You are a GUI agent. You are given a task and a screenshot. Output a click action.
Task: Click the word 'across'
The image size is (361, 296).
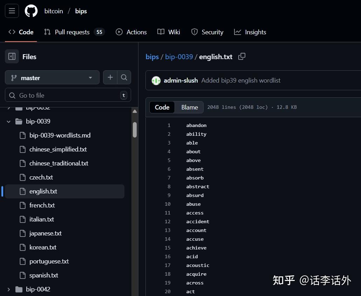tap(195, 283)
